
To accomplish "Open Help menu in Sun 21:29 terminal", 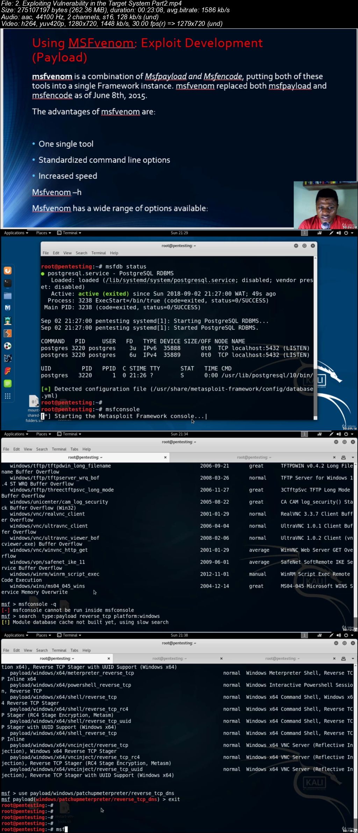I will point(114,253).
